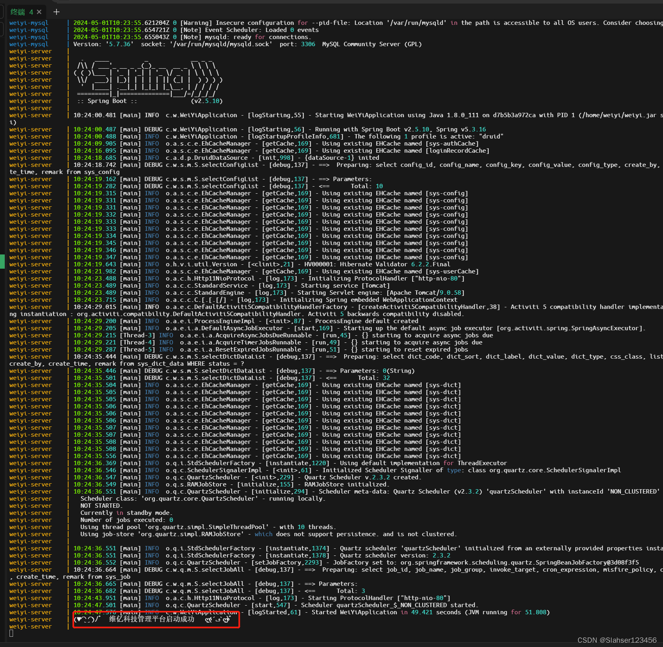Image resolution: width=663 pixels, height=647 pixels.
Task: Select the red-boxed 维亿科技管理平台启动成功 message
Action: coord(152,619)
